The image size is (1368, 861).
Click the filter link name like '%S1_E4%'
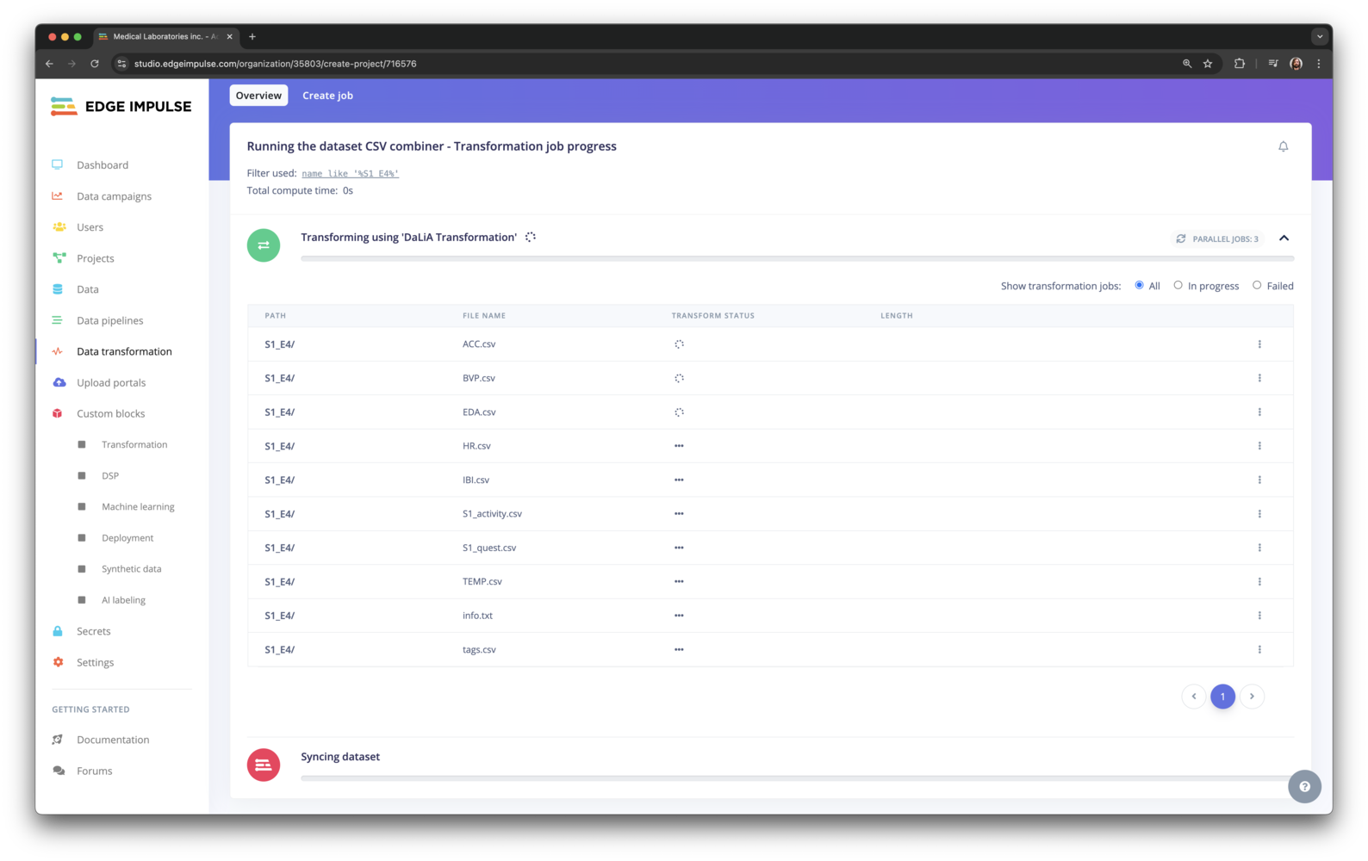[x=350, y=174]
